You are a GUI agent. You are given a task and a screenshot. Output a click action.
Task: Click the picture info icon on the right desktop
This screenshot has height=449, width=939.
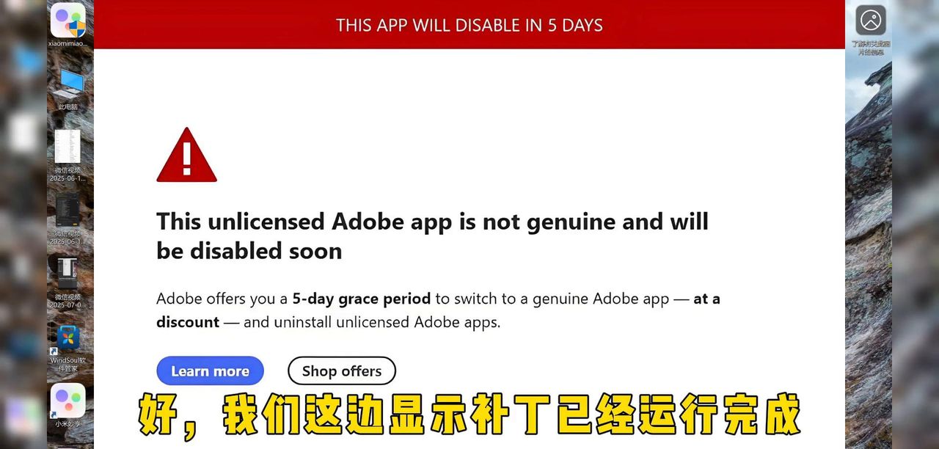pos(871,20)
